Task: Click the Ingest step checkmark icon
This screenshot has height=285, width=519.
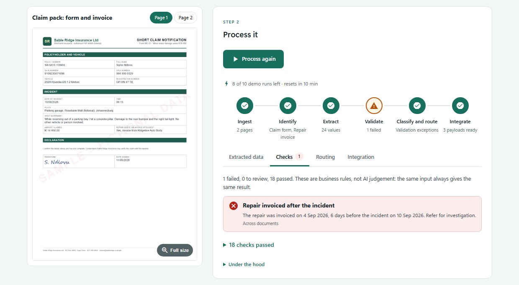Action: [x=245, y=106]
